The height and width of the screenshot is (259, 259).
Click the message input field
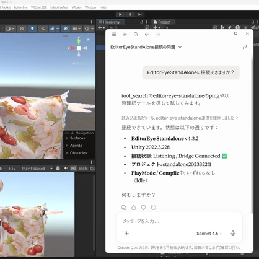click(179, 221)
